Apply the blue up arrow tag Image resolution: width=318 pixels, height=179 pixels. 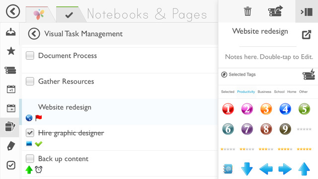[304, 169]
